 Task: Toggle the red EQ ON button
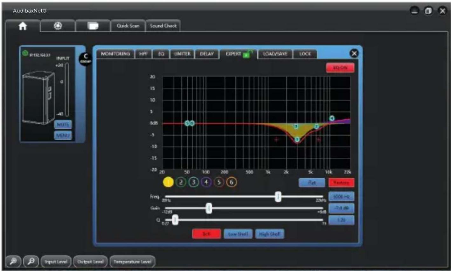[x=340, y=68]
